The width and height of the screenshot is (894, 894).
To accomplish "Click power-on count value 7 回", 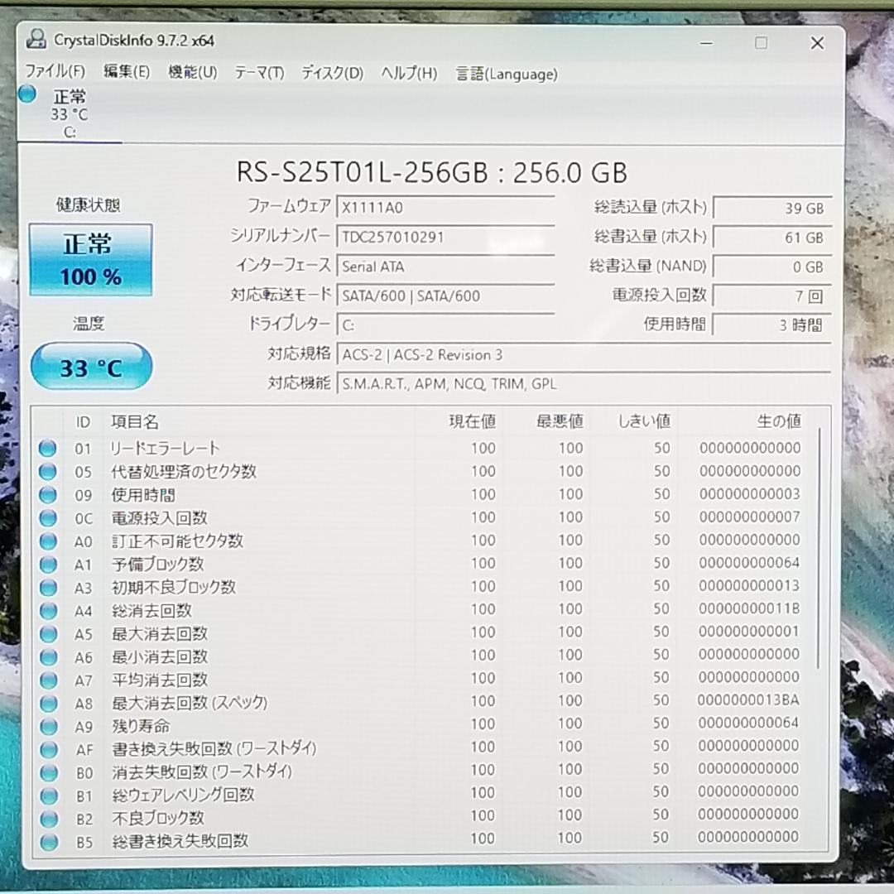I will tap(772, 296).
